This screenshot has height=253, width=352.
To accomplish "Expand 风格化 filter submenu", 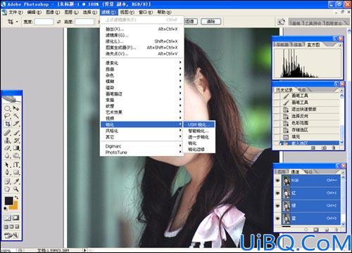I will 142,131.
